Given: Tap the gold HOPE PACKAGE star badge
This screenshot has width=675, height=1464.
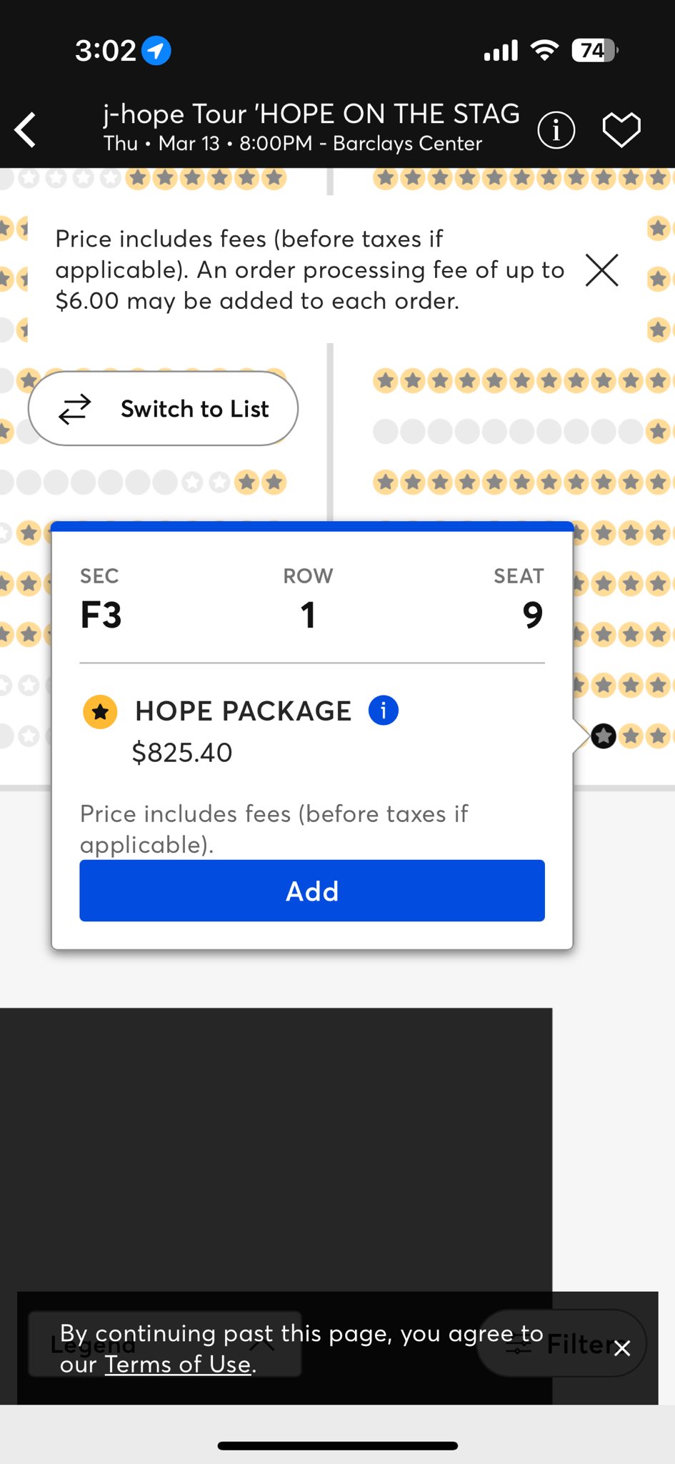Looking at the screenshot, I should pos(100,711).
